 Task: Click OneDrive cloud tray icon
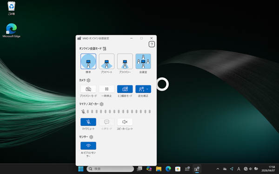[225, 169]
